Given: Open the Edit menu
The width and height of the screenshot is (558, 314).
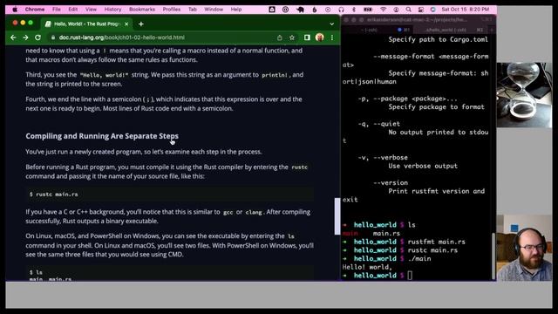Looking at the screenshot, I should point(72,10).
